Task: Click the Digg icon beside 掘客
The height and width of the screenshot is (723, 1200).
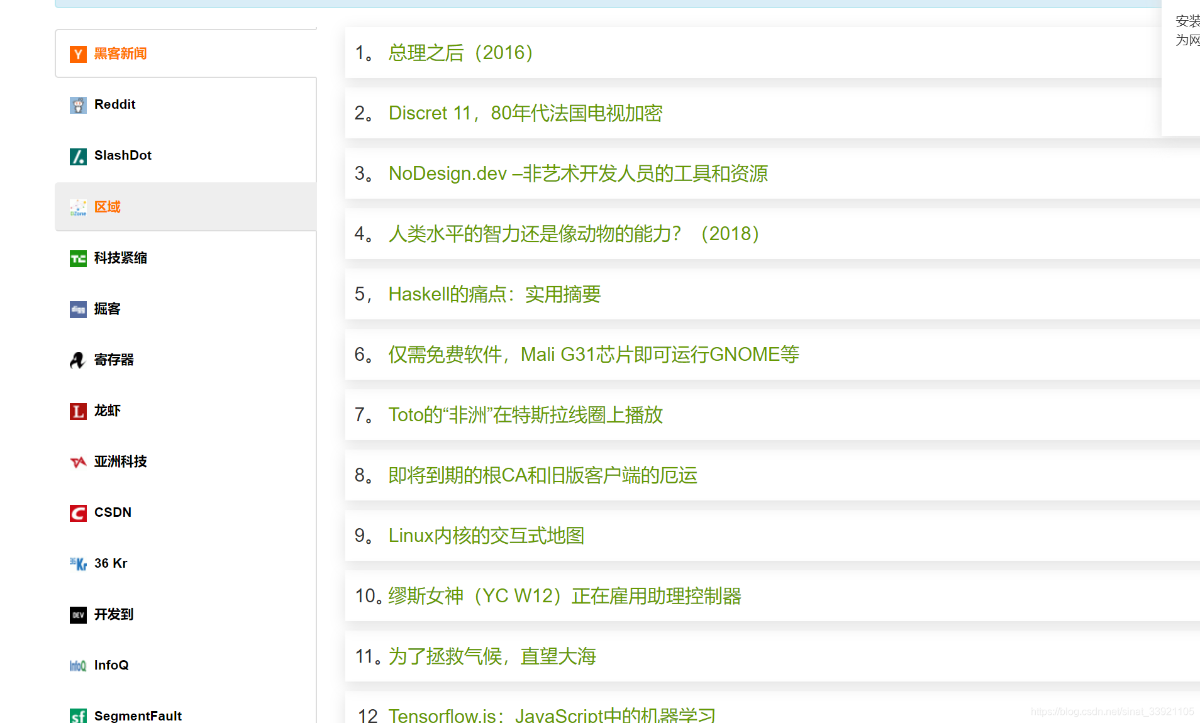Action: (78, 309)
